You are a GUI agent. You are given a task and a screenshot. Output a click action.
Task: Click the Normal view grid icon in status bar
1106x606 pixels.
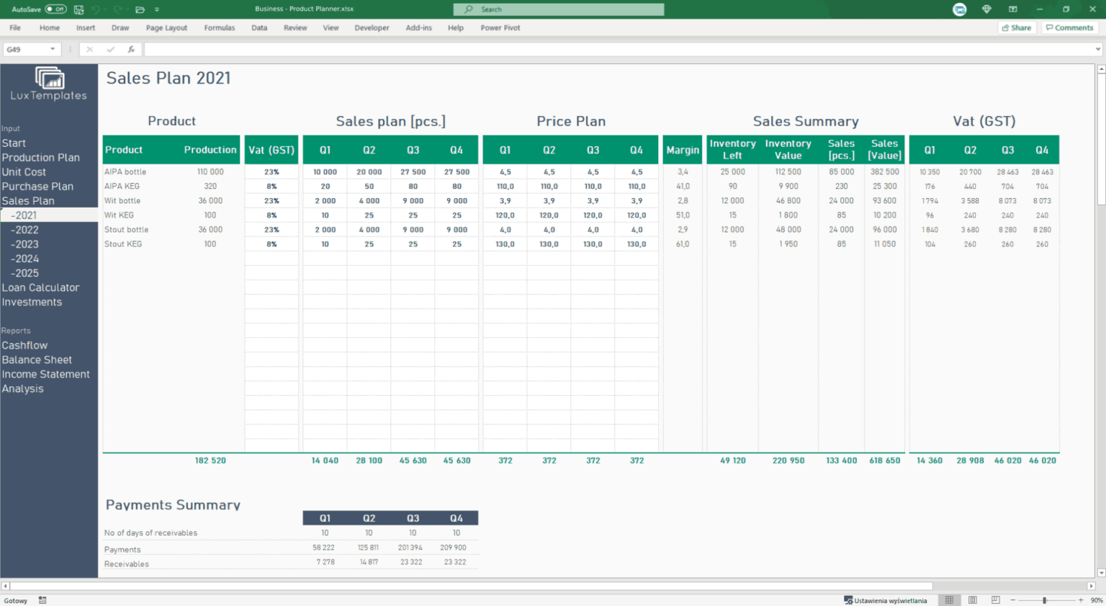click(949, 600)
